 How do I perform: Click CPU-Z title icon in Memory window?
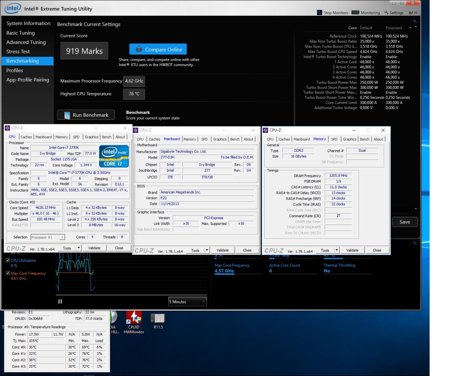266,130
